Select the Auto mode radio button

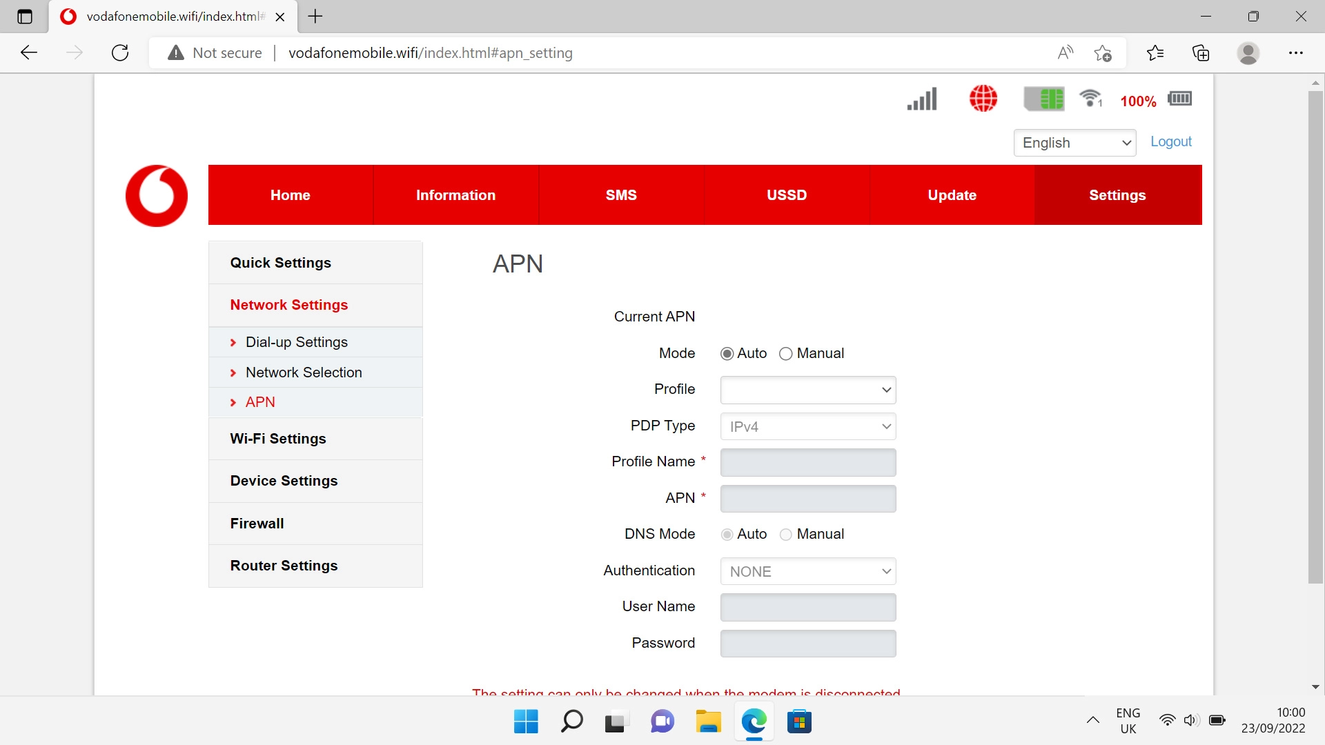(x=727, y=354)
